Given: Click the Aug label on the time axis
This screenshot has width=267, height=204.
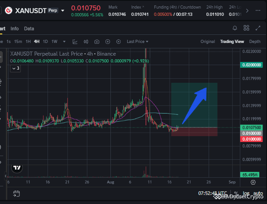Looking at the screenshot, I should point(110,182).
